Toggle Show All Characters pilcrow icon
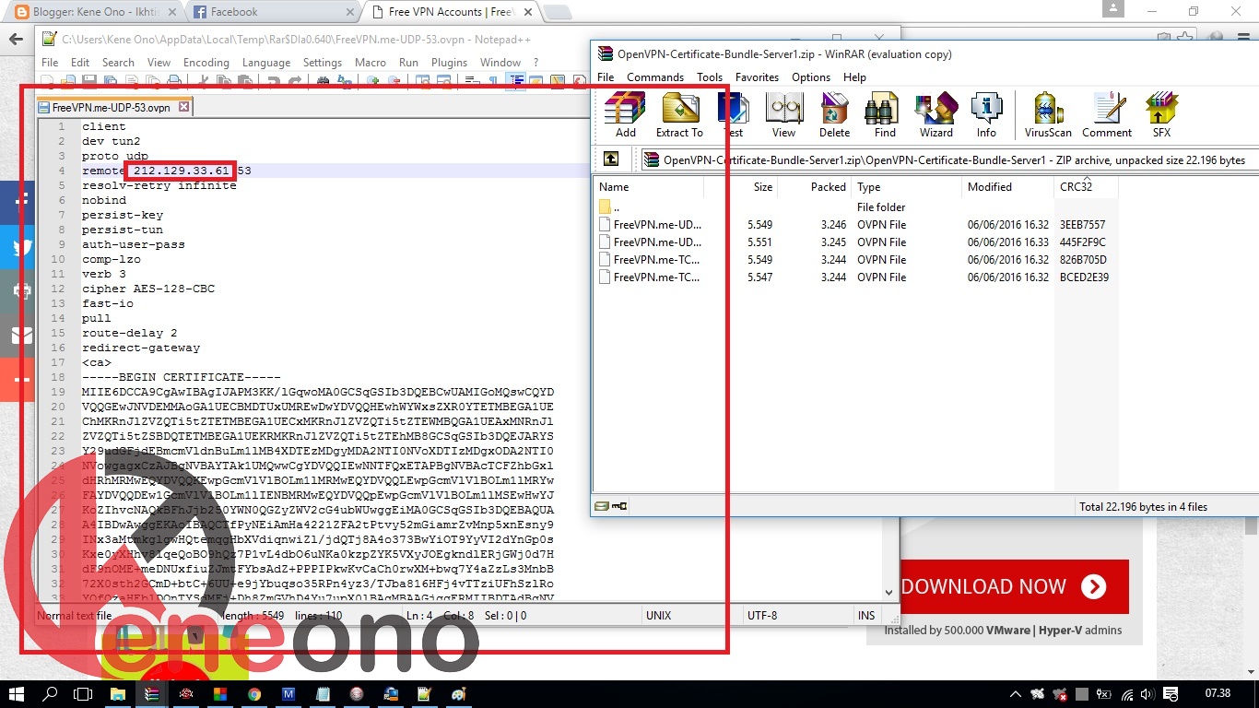Image resolution: width=1259 pixels, height=708 pixels. point(493,80)
